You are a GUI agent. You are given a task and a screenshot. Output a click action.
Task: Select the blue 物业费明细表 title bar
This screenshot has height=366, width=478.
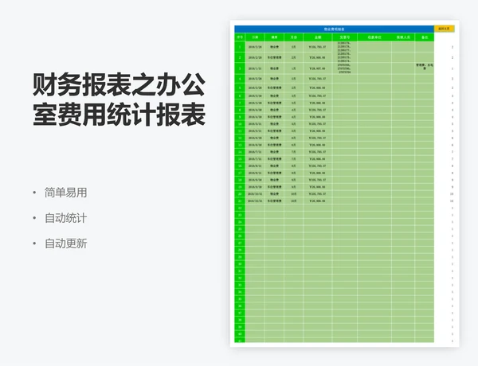tap(334, 29)
